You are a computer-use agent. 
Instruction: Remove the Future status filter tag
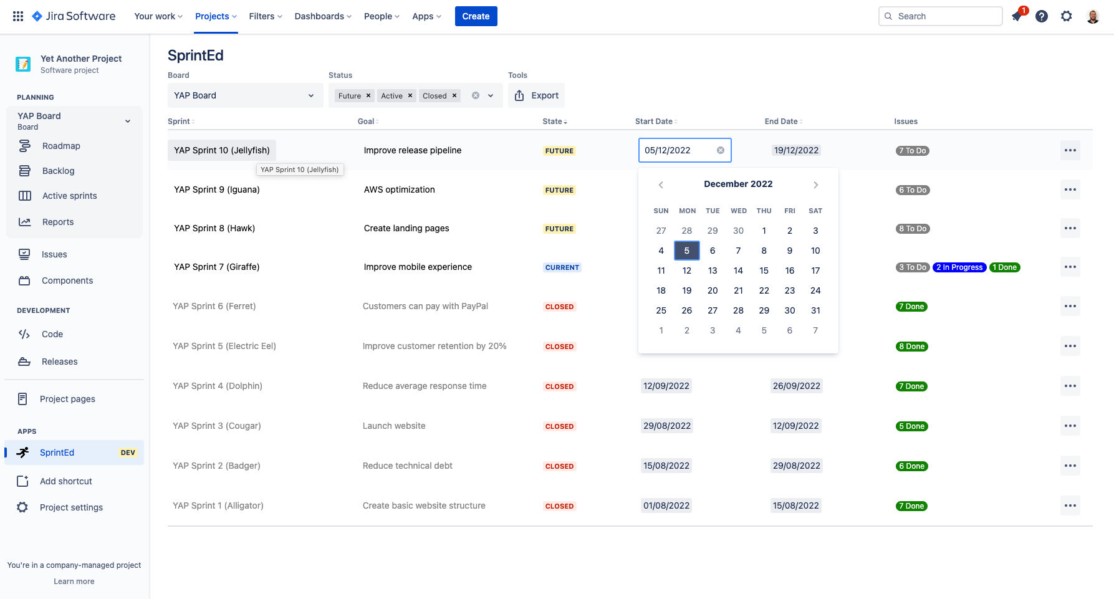(368, 95)
